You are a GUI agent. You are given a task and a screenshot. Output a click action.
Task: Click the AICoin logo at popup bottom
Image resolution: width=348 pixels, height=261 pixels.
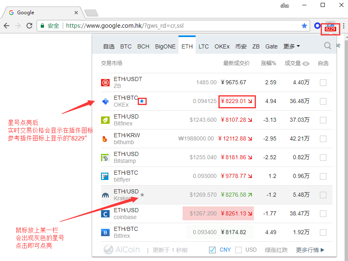121,250
